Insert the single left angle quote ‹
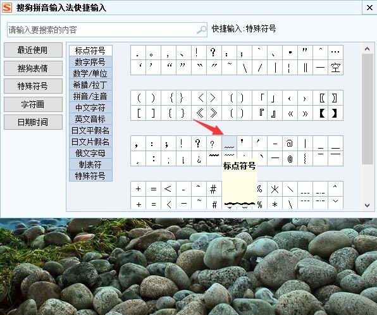The width and height of the screenshot is (377, 315). pos(290,97)
